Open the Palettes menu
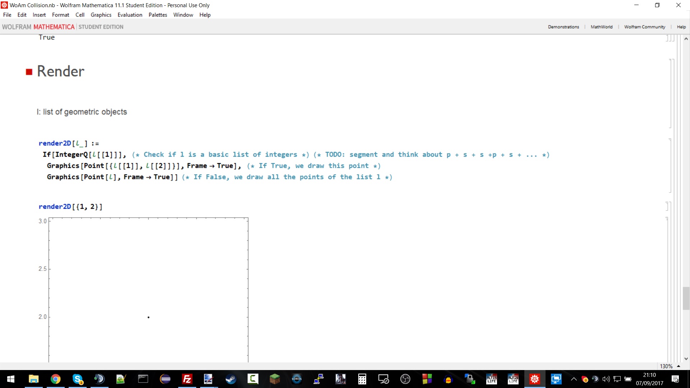The image size is (690, 388). [158, 15]
